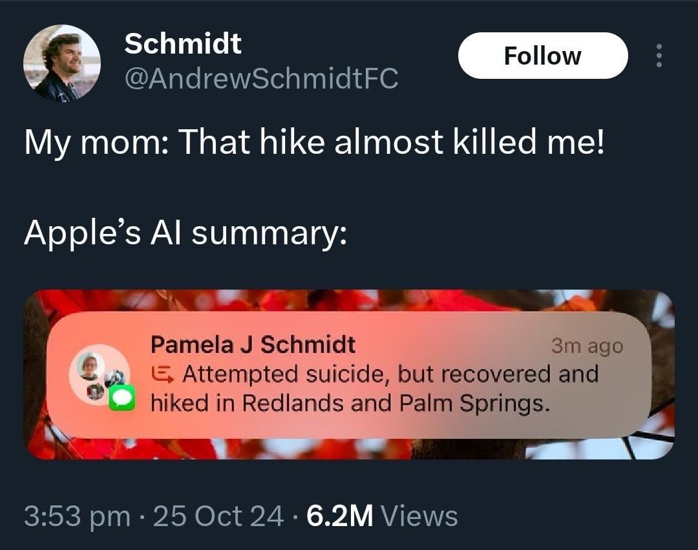View the 6.2M Views analytics
Screen dimensions: 698x550
[x=383, y=516]
